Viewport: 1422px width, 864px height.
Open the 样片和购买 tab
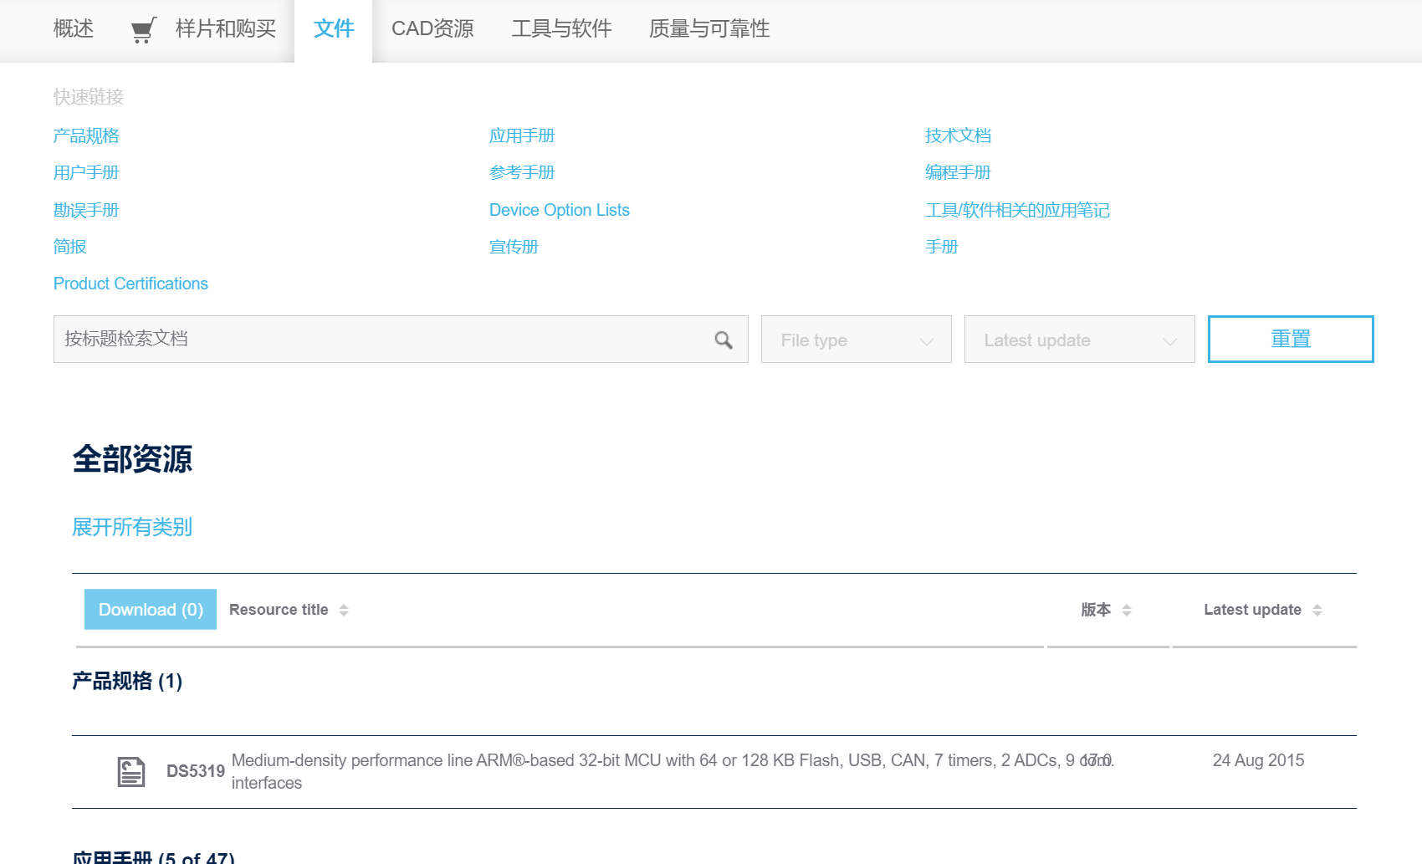pos(226,29)
